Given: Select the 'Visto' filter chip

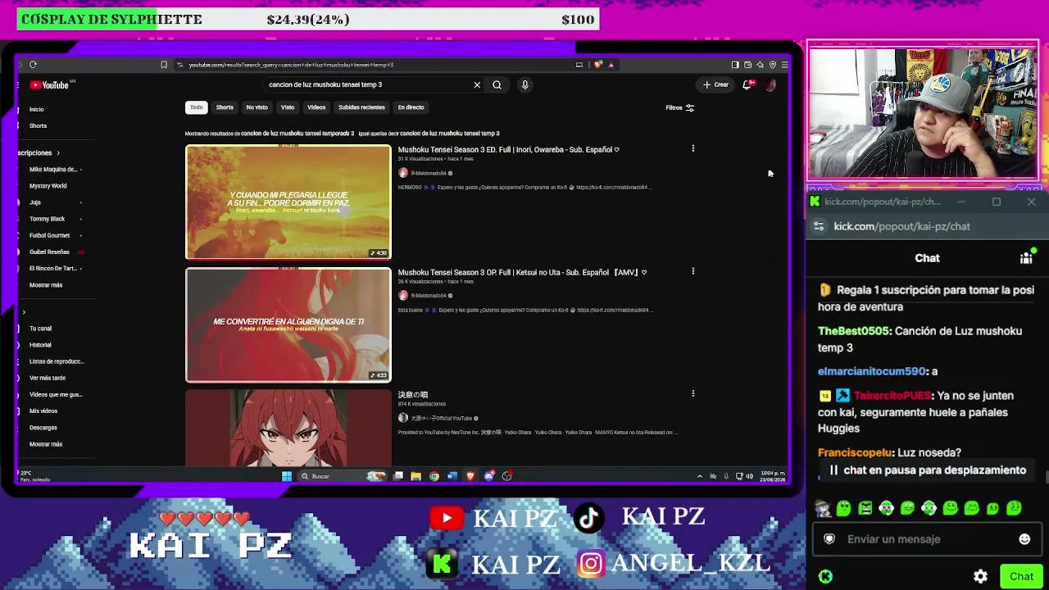Looking at the screenshot, I should tap(288, 107).
